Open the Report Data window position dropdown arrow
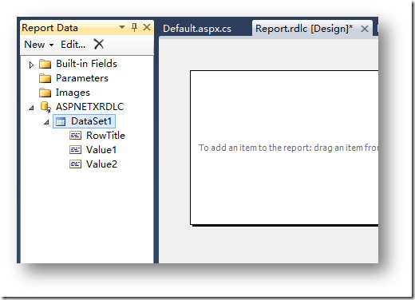The height and width of the screenshot is (300, 415). tap(122, 27)
